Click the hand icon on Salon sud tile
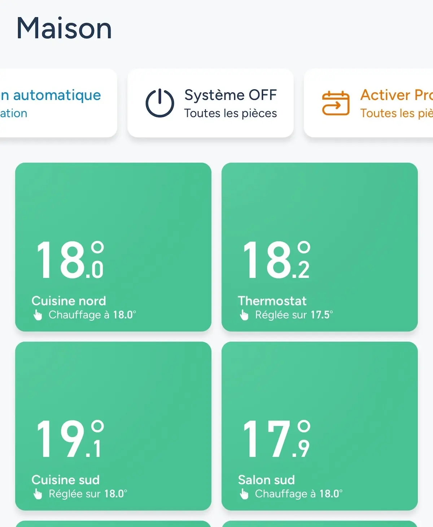The width and height of the screenshot is (433, 527). (x=244, y=493)
